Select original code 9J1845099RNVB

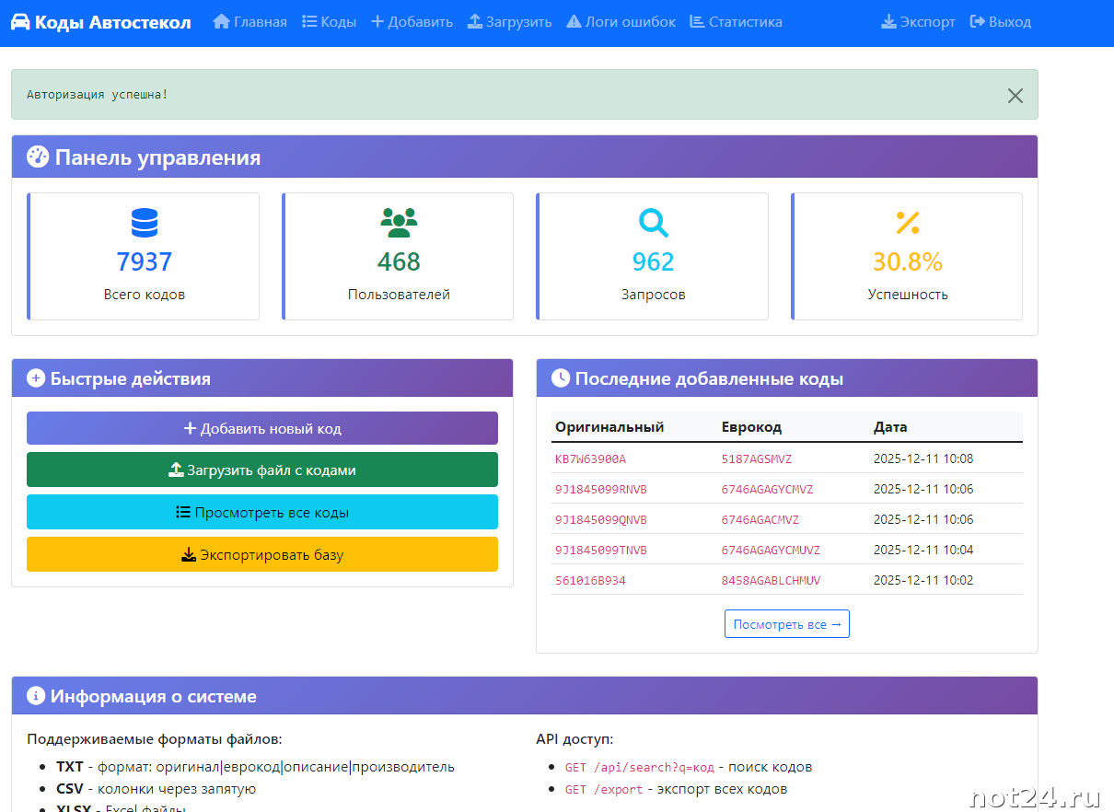click(x=601, y=489)
